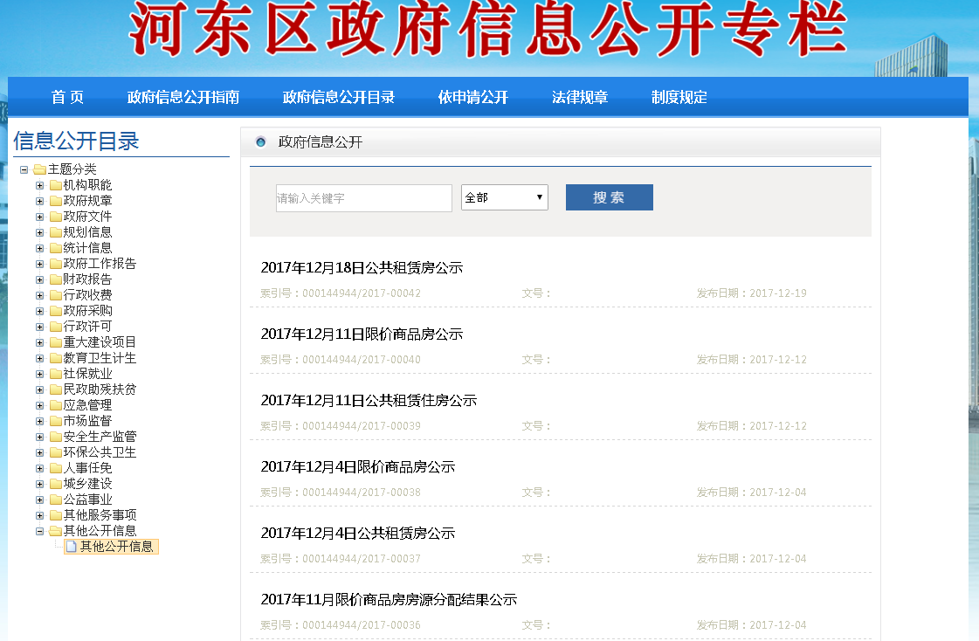Viewport: 979px width, 641px height.
Task: Open 政府信息公开指南 in the navigation bar
Action: coord(183,97)
